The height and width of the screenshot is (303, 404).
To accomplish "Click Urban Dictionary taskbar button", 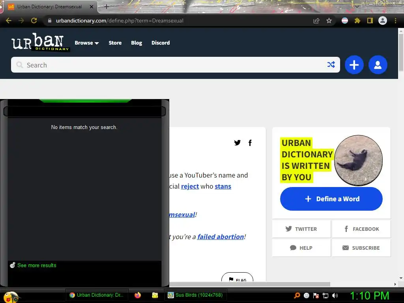I will tap(97, 295).
